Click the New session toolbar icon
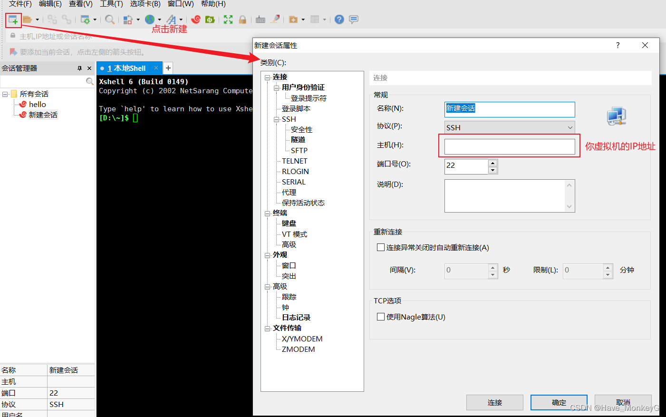Screen dimensions: 666x417 point(13,20)
